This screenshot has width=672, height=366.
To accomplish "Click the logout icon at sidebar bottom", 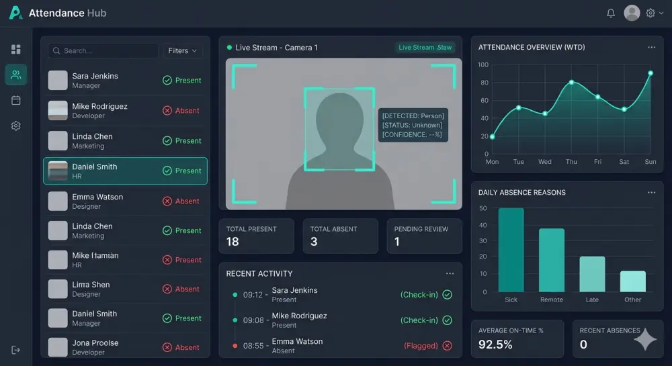I will point(16,350).
